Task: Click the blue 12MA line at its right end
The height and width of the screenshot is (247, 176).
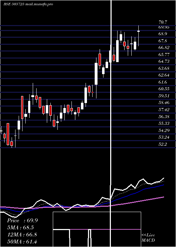Action: [163, 185]
